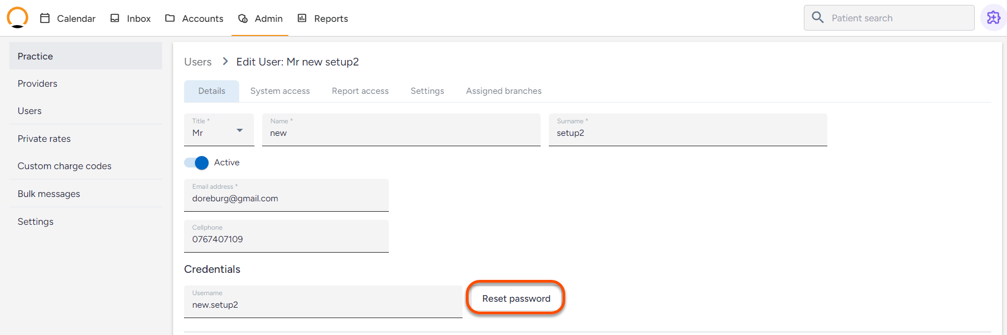Expand the Title dropdown showing Mr

coord(219,130)
